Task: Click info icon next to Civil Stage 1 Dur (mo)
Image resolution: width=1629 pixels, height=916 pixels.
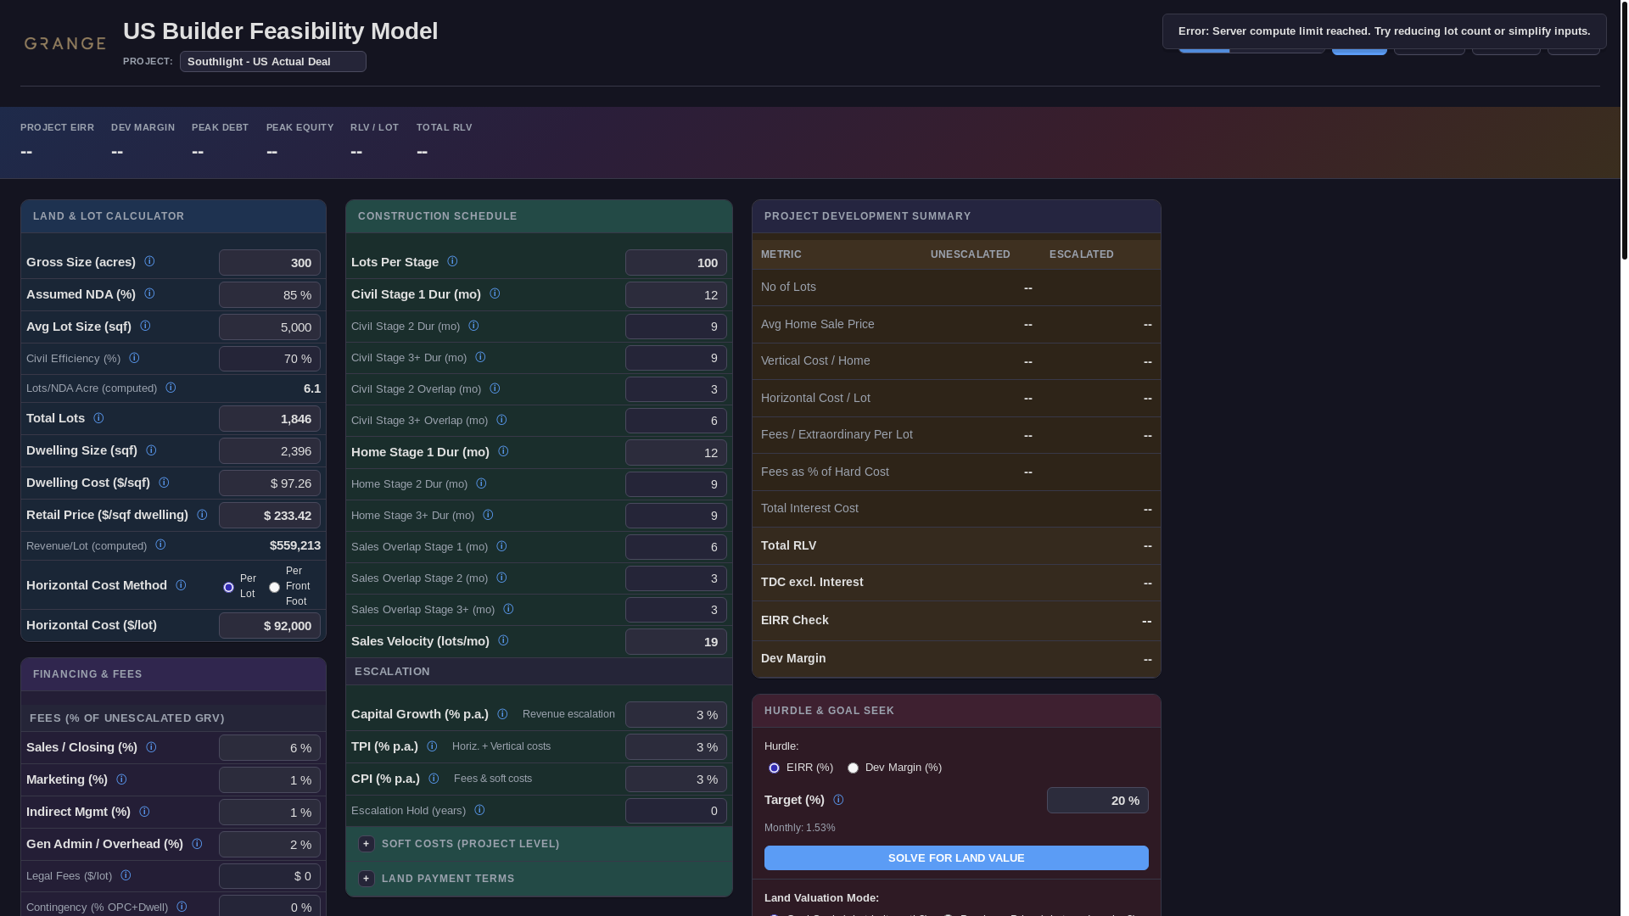Action: pos(495,293)
